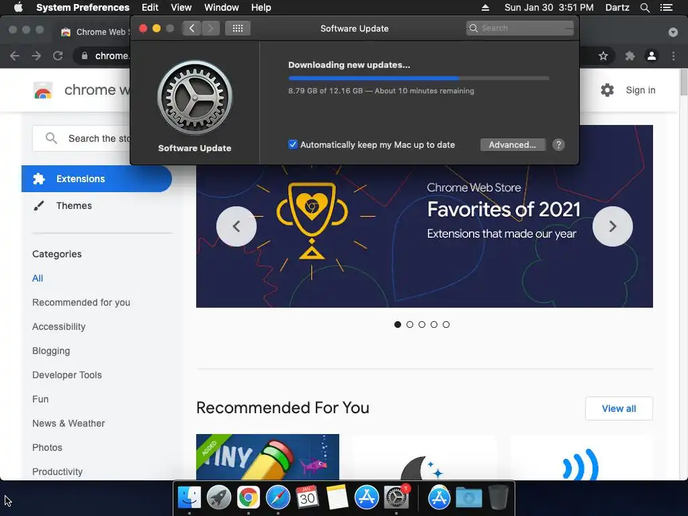Click the eject icon in menu bar

485,7
